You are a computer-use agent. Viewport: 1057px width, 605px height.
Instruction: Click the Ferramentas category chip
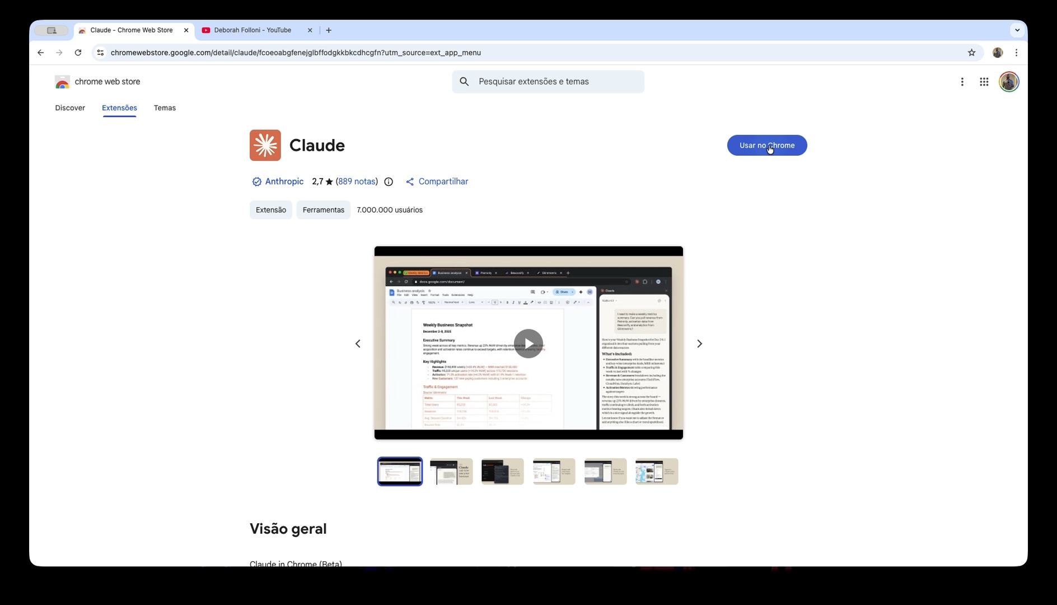[x=324, y=210]
